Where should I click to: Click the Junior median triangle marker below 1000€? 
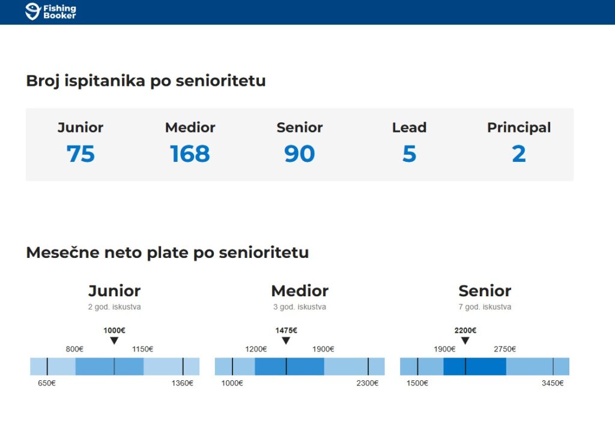(114, 341)
